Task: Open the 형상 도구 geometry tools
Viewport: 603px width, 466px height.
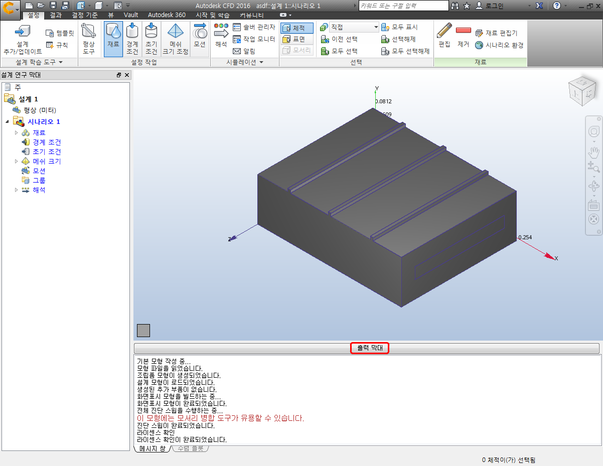Action: pos(89,39)
